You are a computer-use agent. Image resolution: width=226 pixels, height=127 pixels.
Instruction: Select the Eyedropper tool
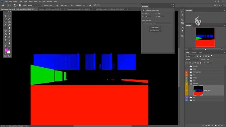point(6,25)
